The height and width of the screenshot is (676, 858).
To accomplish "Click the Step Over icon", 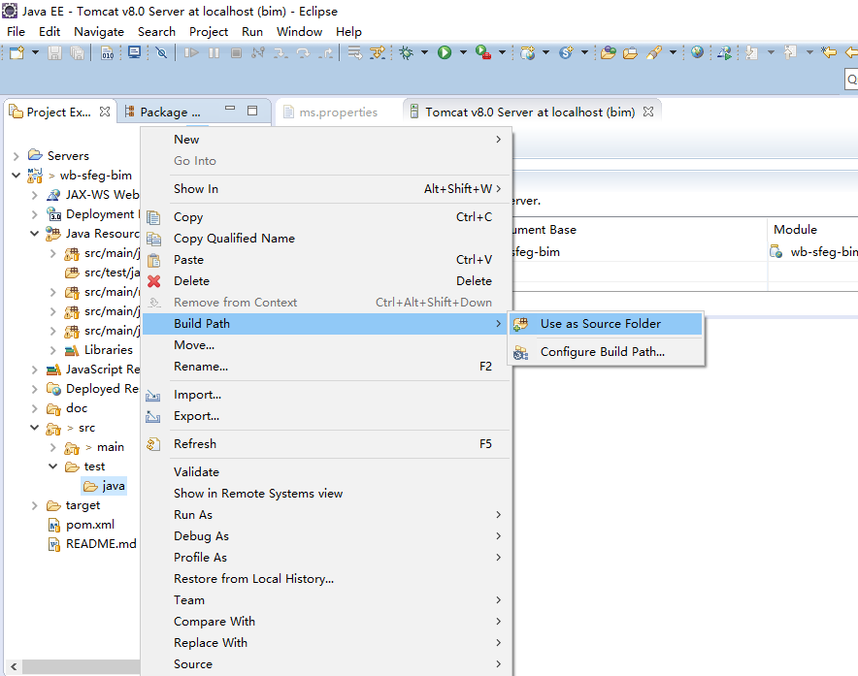I will click(x=303, y=52).
